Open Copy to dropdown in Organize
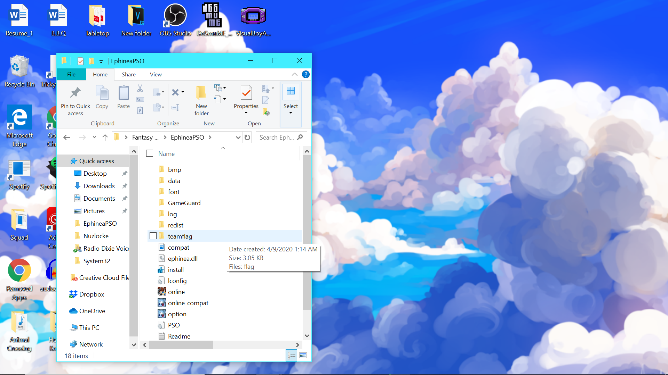 point(159,107)
